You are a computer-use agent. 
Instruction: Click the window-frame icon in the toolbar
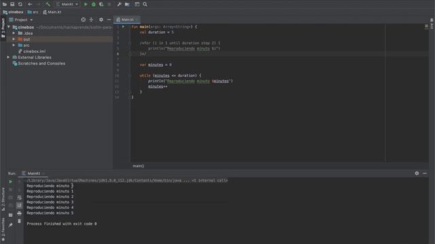coord(137,4)
